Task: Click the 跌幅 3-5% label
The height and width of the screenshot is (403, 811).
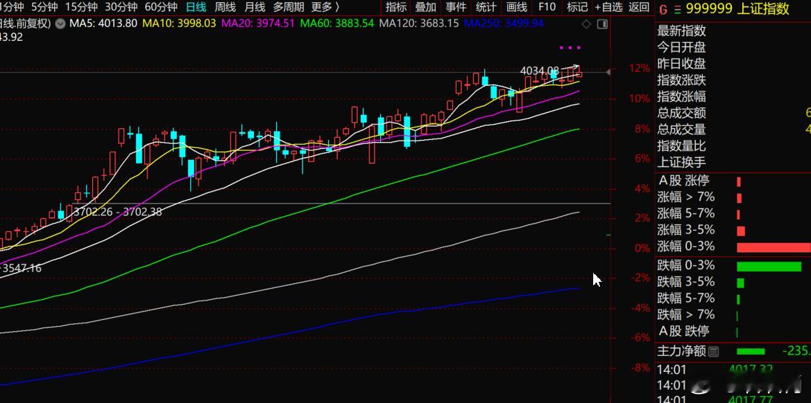Action: 686,282
